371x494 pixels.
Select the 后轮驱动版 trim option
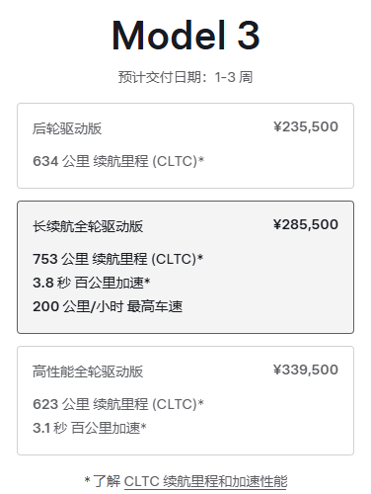pyautogui.click(x=185, y=145)
